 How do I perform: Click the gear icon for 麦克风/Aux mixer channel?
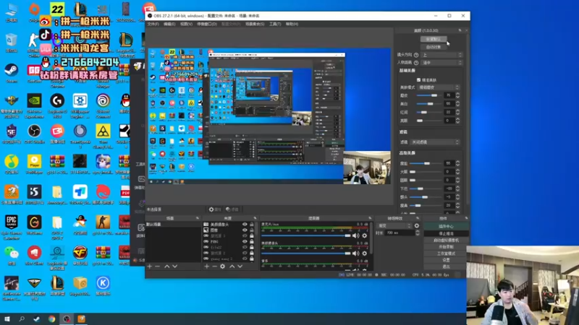click(x=365, y=235)
